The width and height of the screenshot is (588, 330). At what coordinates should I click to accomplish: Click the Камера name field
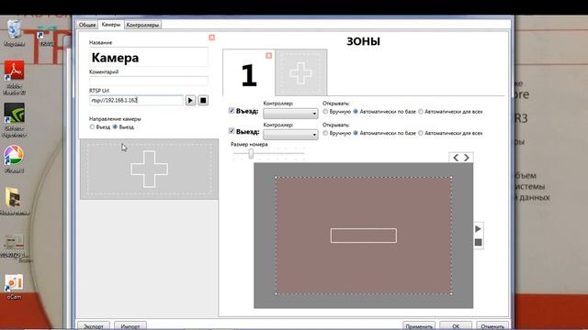(149, 57)
